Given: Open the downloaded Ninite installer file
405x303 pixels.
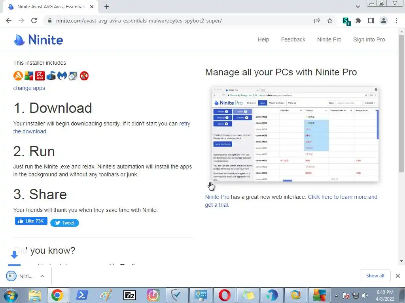Looking at the screenshot, I should (x=19, y=276).
